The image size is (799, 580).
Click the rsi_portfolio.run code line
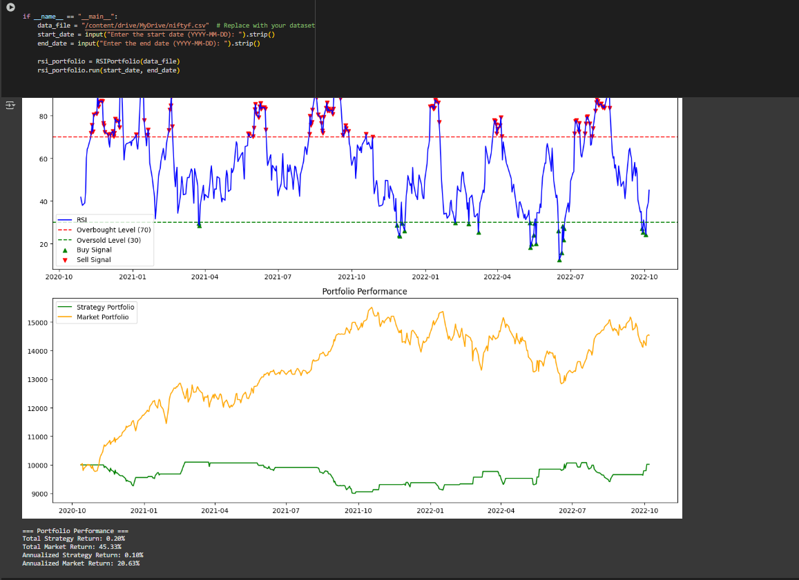[108, 70]
